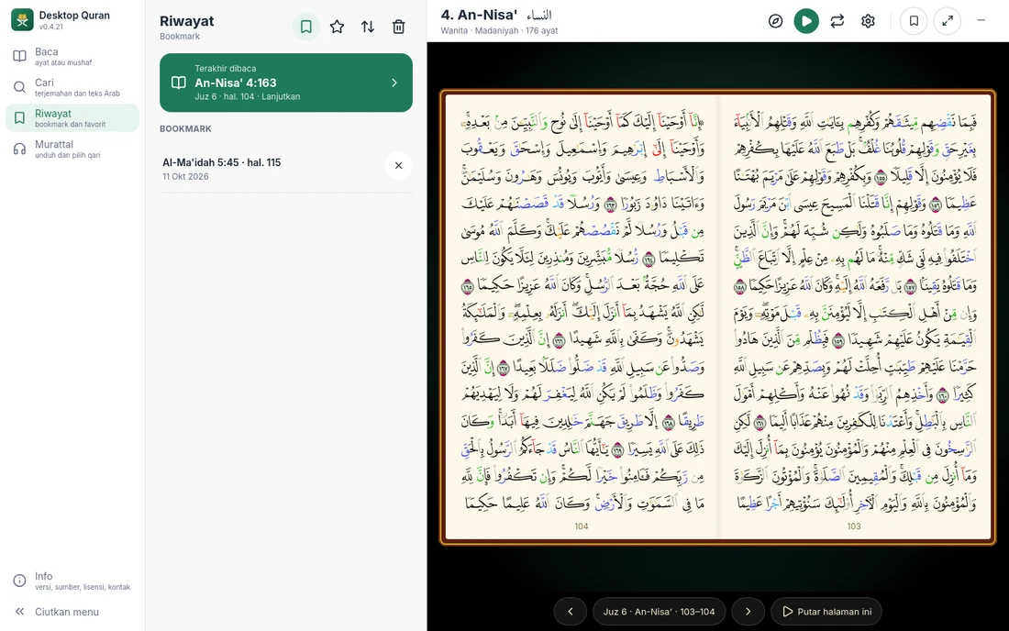Open Juz 6 An-Nisa' 103–104 page selector
1009x631 pixels.
click(x=659, y=612)
